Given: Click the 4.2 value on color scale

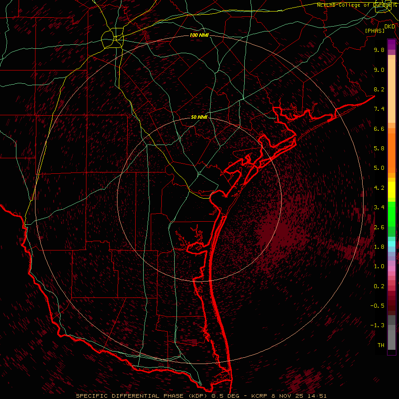Looking at the screenshot, I should pyautogui.click(x=379, y=188).
